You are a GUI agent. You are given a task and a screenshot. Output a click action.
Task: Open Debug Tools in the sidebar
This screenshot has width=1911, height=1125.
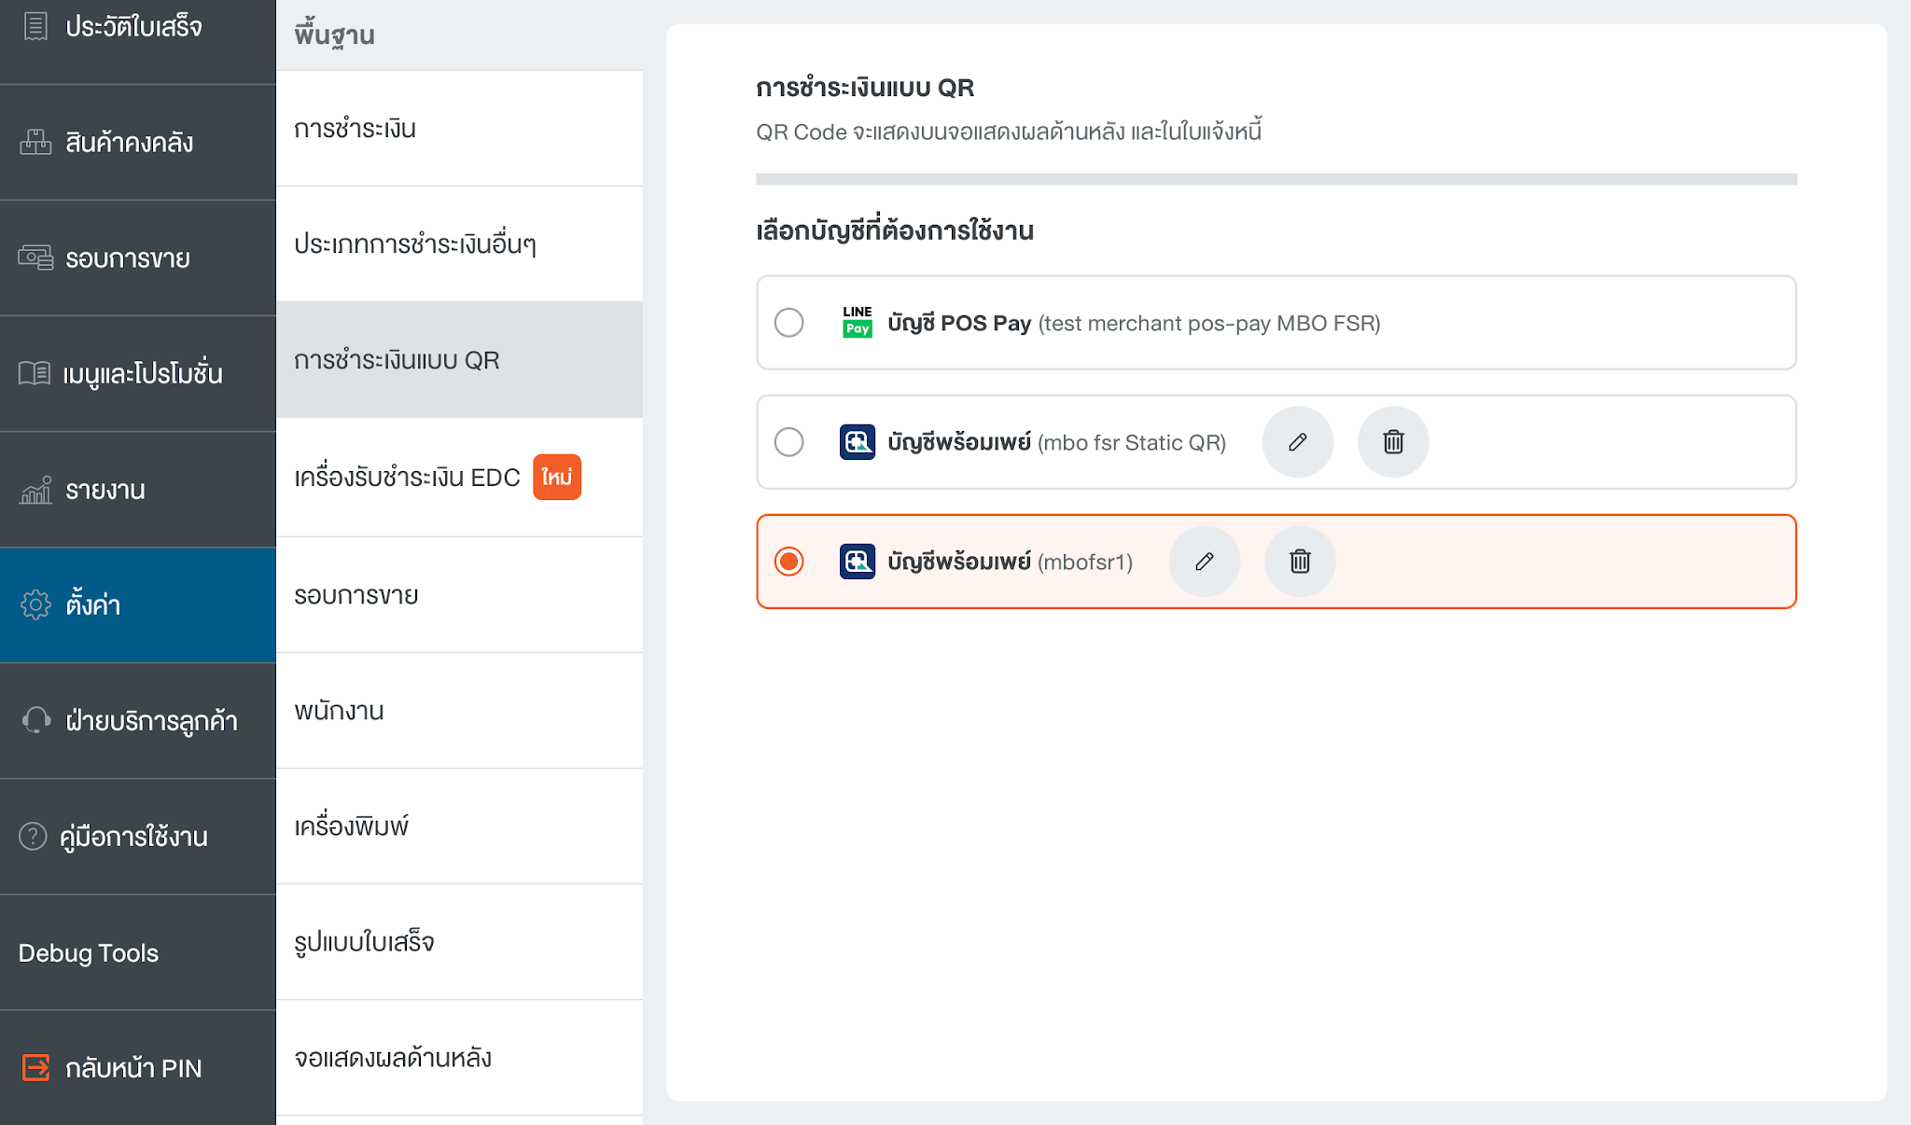click(138, 952)
